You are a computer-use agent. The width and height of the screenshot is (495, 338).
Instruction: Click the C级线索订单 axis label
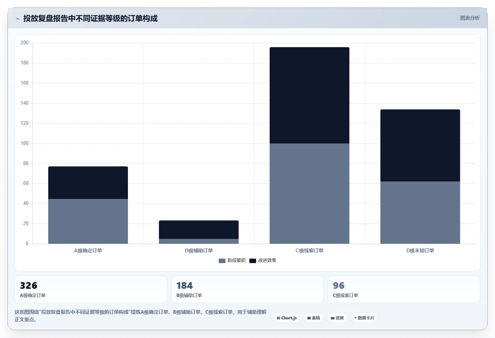[310, 250]
